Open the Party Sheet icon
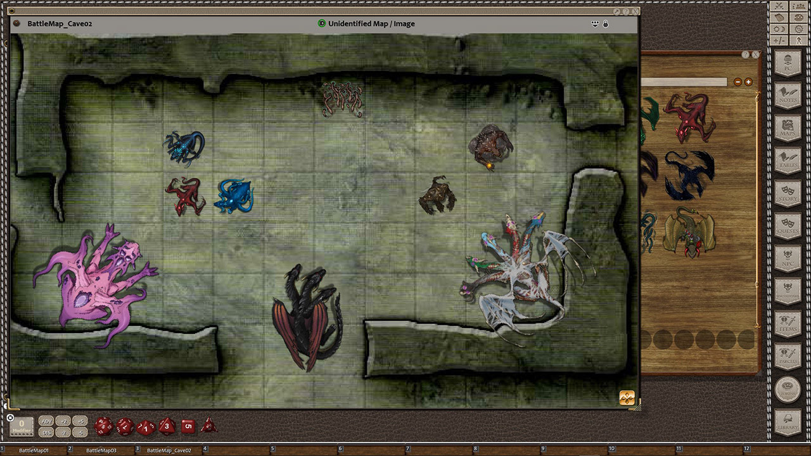 tap(799, 6)
